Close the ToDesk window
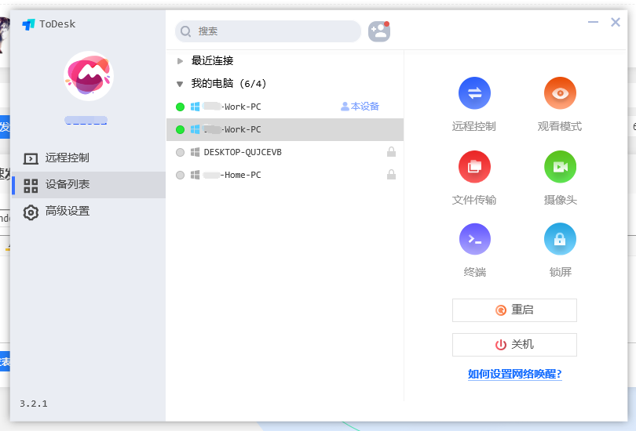The image size is (636, 431). coord(616,22)
